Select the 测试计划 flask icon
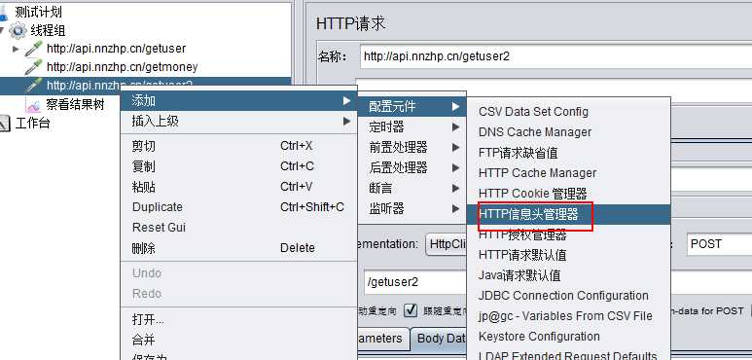This screenshot has width=752, height=360. pos(3,12)
